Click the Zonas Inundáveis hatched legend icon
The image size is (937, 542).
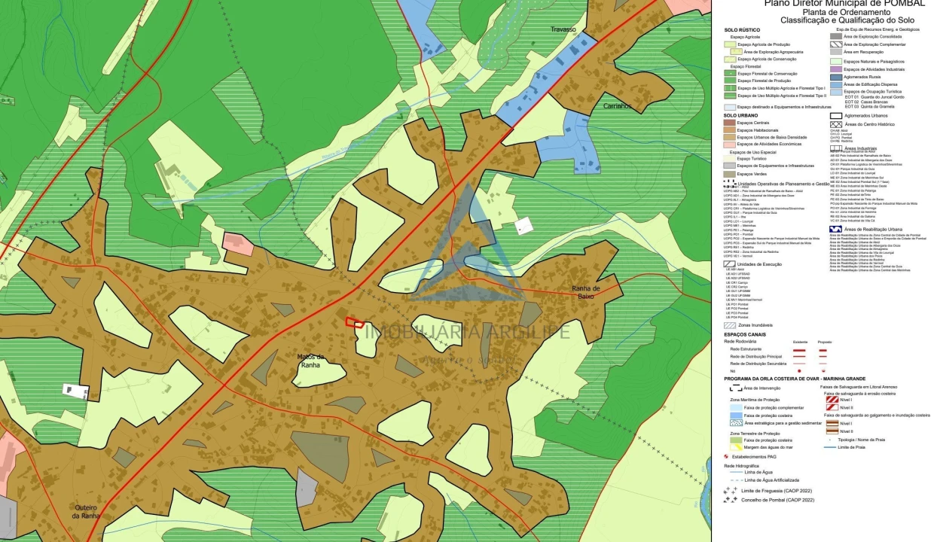tap(729, 324)
